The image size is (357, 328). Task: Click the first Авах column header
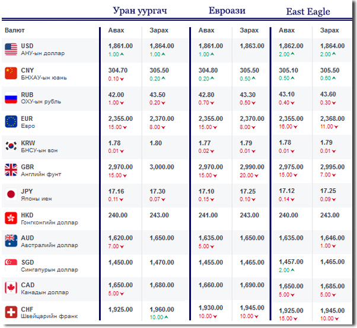point(116,30)
